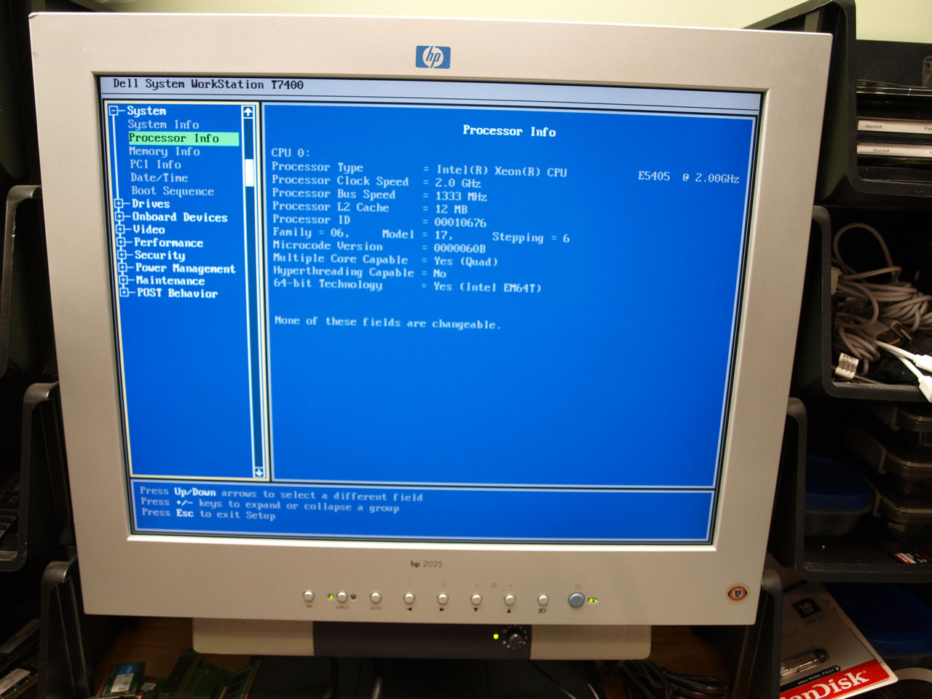932x699 pixels.
Task: Click the '2.0 GHz' clock speed value
Action: point(458,183)
